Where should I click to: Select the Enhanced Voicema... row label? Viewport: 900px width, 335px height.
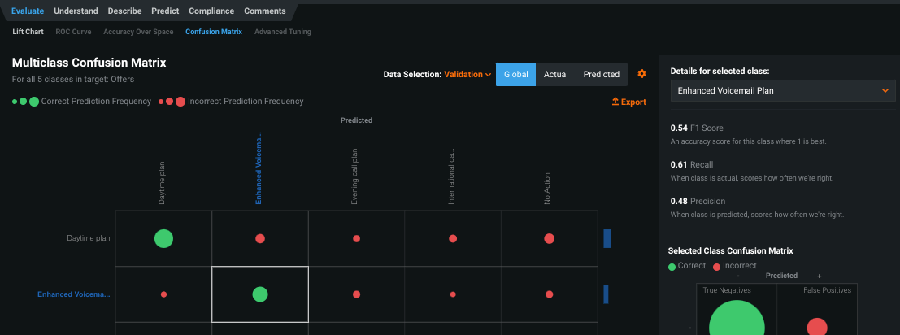tap(73, 294)
